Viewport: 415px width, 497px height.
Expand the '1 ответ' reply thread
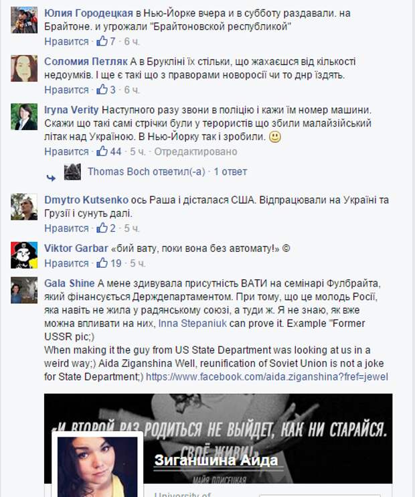click(230, 171)
